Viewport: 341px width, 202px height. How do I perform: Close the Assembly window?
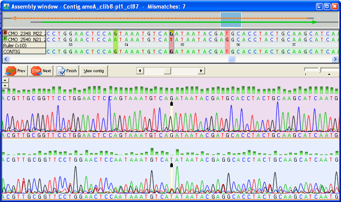click(x=335, y=6)
